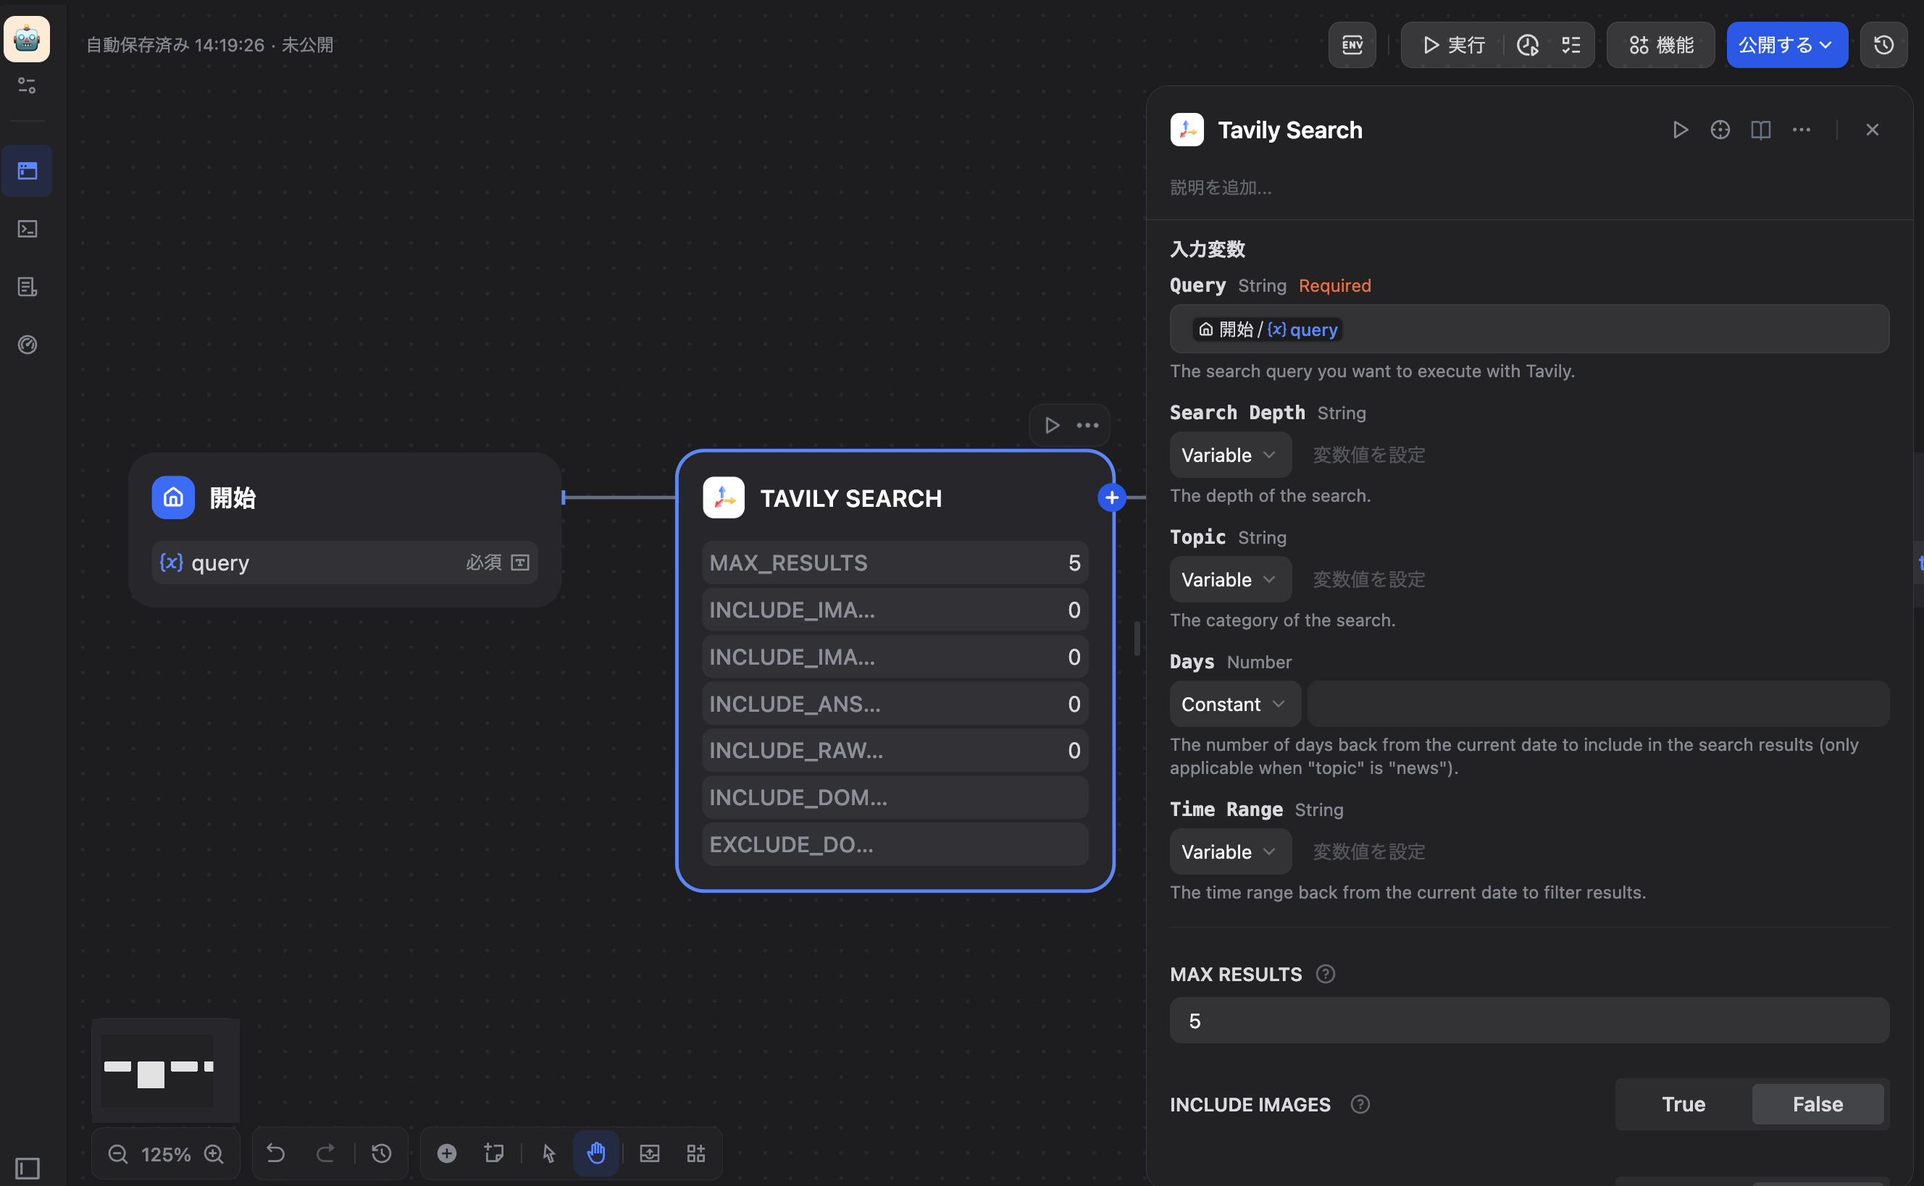Open Days Constant type dropdown
The height and width of the screenshot is (1186, 1924).
pos(1234,705)
